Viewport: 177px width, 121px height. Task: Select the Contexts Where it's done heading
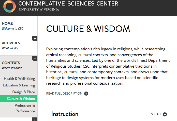(12, 65)
